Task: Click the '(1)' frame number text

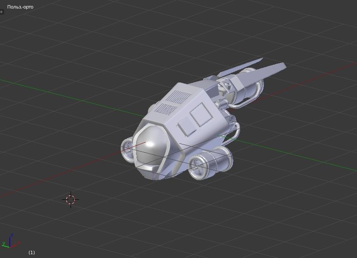Action: [x=31, y=252]
